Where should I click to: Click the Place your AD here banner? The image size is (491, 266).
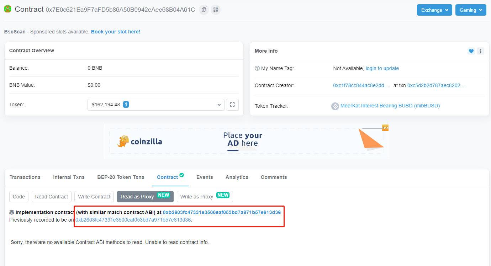coord(247,141)
